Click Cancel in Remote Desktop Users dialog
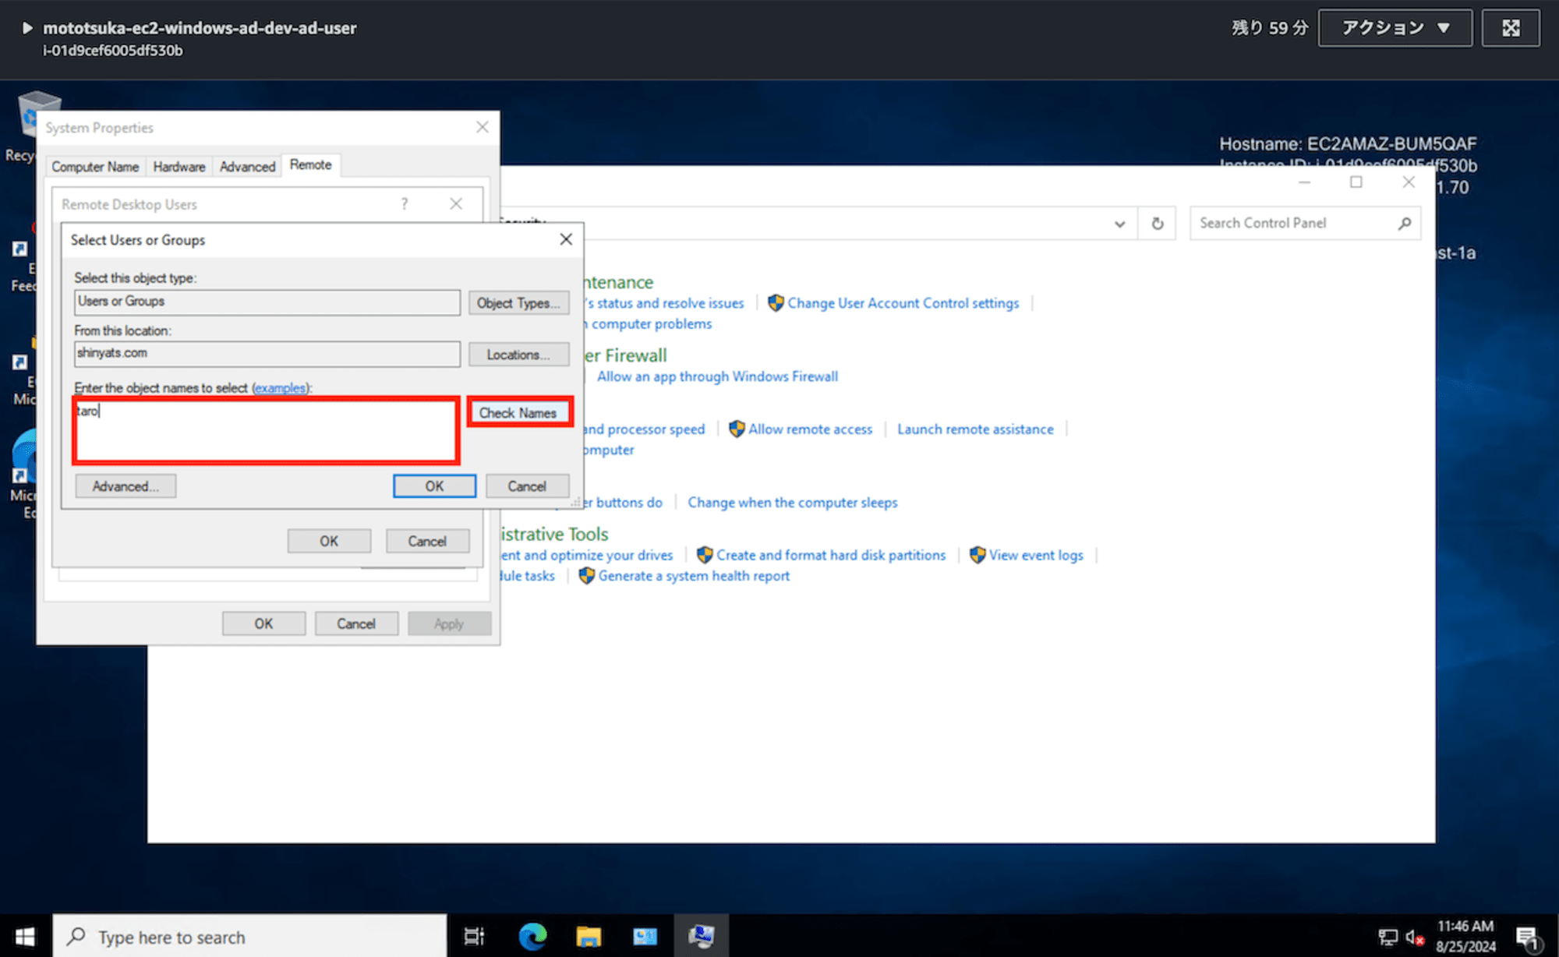1559x957 pixels. point(426,541)
